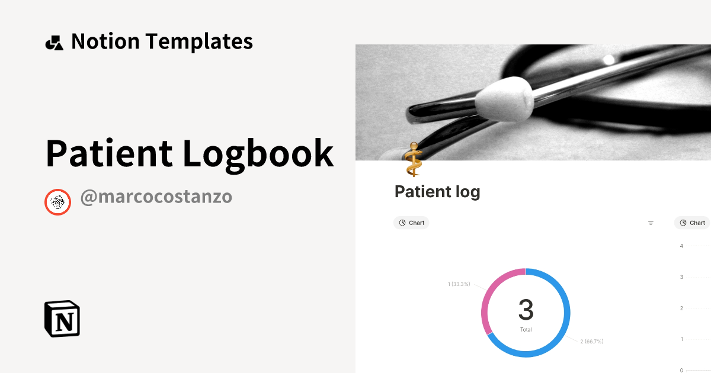This screenshot has width=711, height=373.
Task: Click the @marcocostanzo avatar icon
Action: tap(57, 202)
